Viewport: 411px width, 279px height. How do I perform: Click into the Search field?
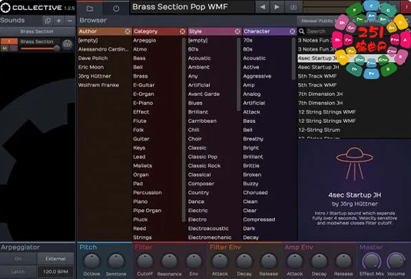(x=320, y=32)
